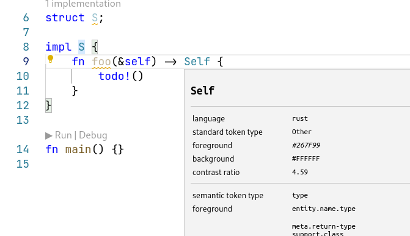
Task: Click the 'rust' language value
Action: pyautogui.click(x=299, y=118)
